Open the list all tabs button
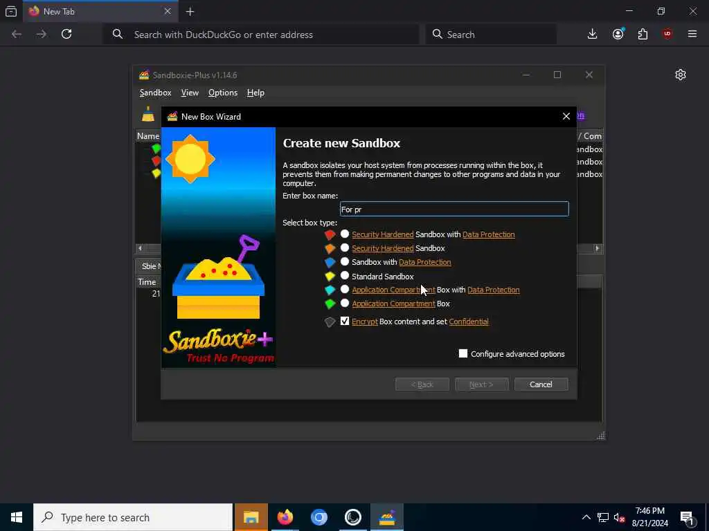709x531 pixels. [11, 11]
